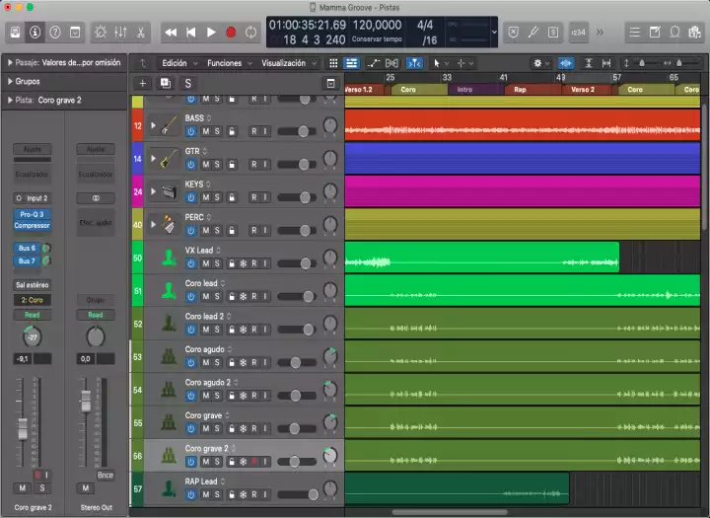710x518 pixels.
Task: Expand the BASS track stack
Action: (153, 125)
